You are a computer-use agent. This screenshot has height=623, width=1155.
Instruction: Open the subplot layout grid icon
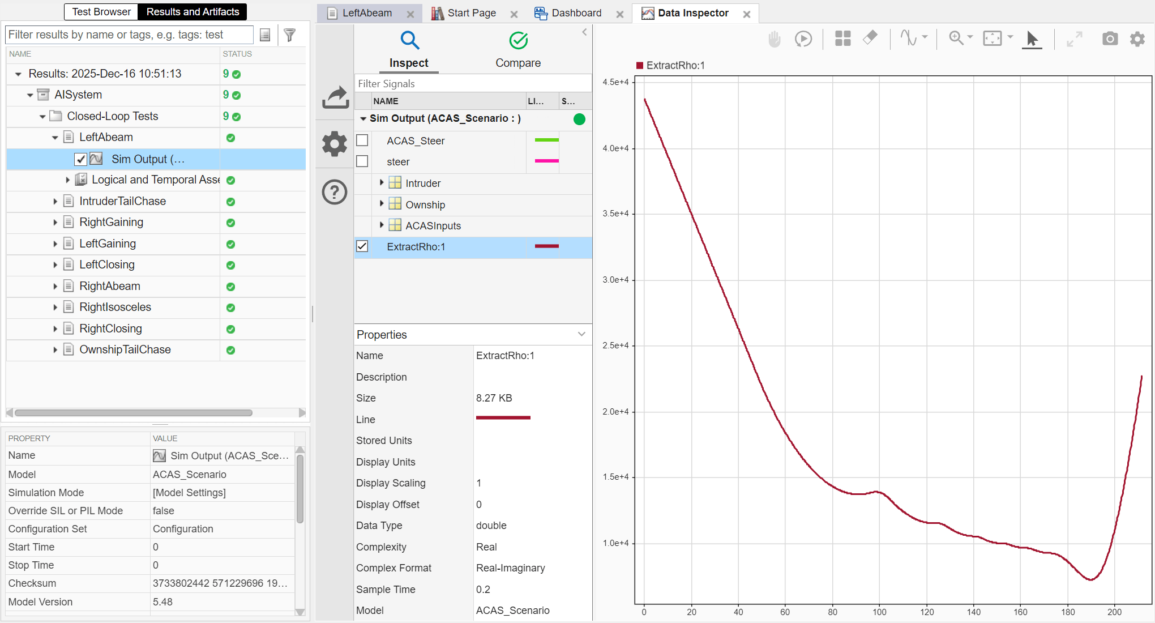click(x=843, y=39)
